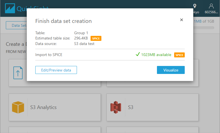Click the S3 Analytics tile label
The width and height of the screenshot is (220, 133).
pyautogui.click(x=43, y=107)
